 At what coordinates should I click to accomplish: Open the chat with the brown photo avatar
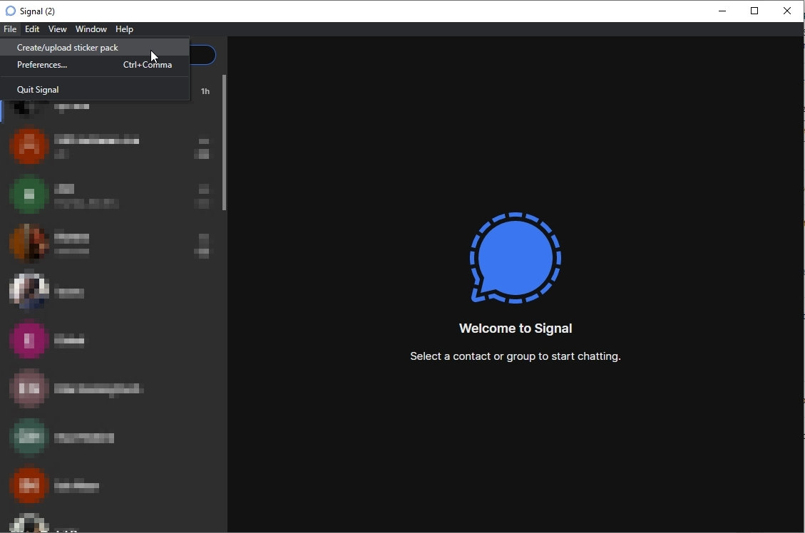click(x=107, y=244)
